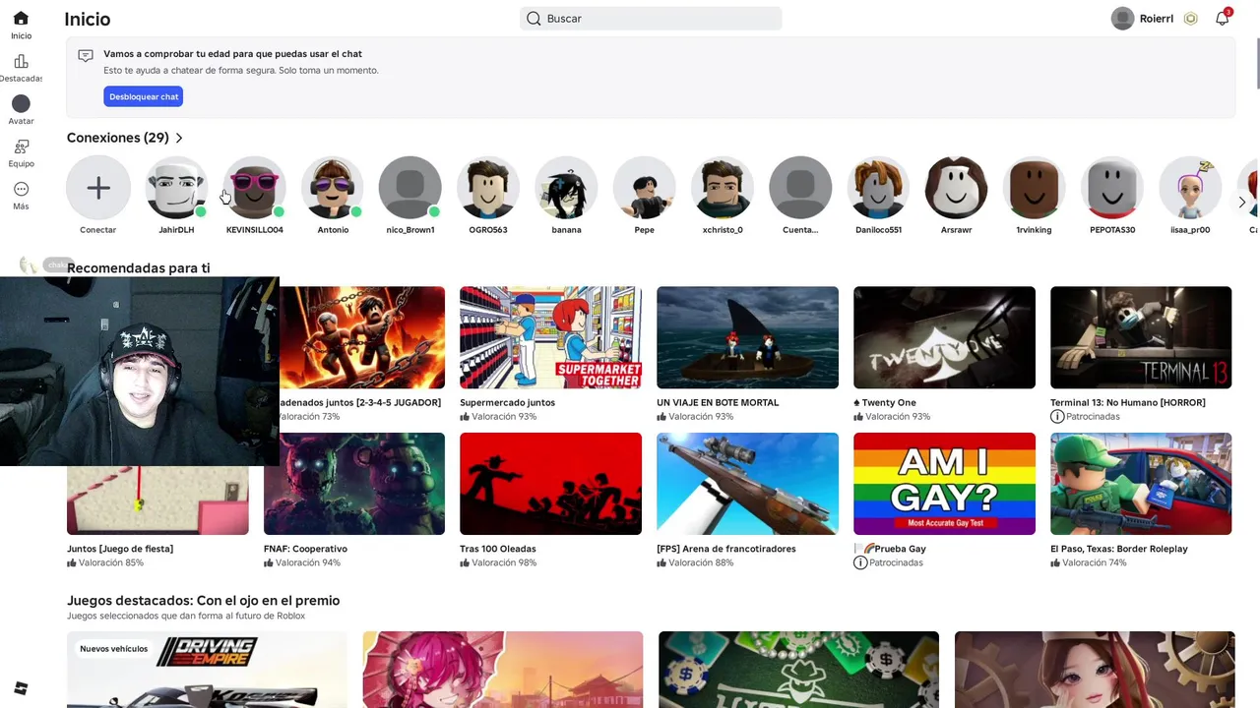Click the magnifier search icon

[534, 19]
